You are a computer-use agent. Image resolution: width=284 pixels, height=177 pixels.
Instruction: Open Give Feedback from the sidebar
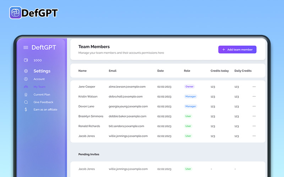(x=43, y=102)
